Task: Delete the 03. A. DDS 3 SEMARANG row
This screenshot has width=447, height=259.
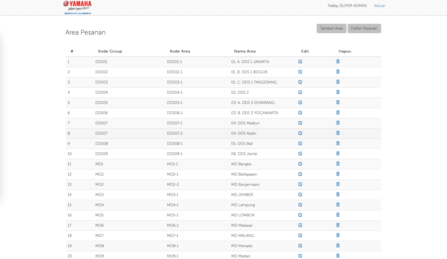Action: point(338,102)
